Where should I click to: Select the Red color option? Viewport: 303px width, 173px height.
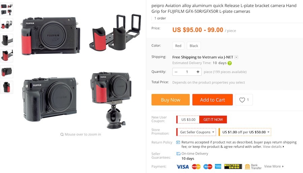[178, 46]
